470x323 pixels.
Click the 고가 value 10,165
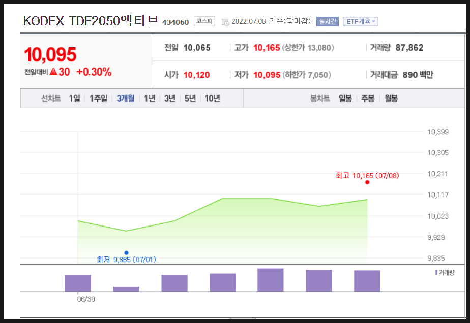click(267, 48)
